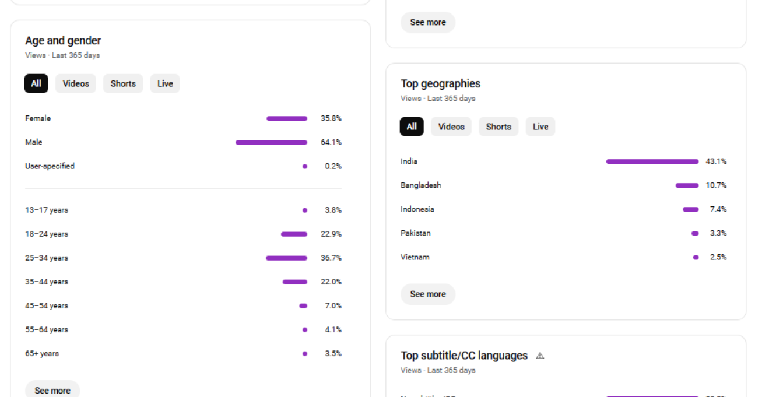The image size is (762, 397).
Task: Click See more in top right card
Action: pyautogui.click(x=428, y=22)
